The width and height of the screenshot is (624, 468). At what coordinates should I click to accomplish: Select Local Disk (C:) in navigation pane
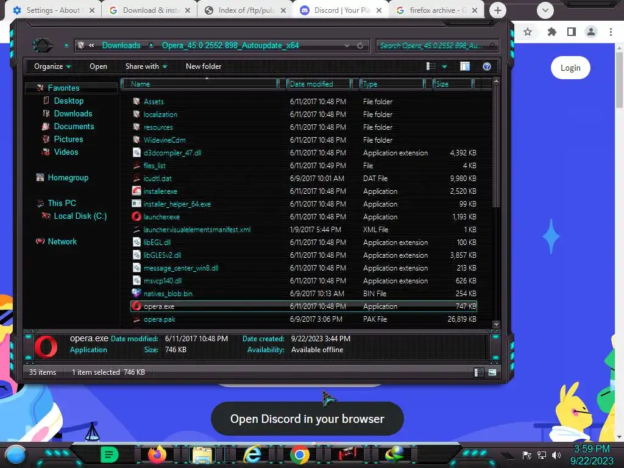tap(80, 216)
